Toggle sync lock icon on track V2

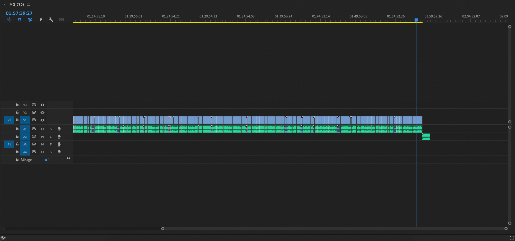click(34, 112)
